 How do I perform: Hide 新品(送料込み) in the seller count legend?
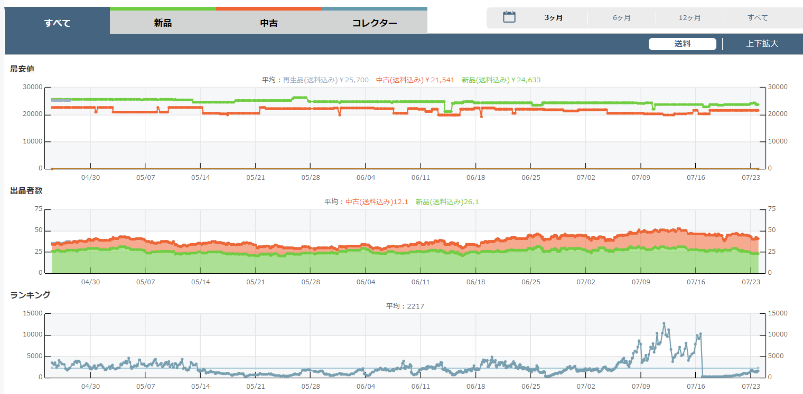[447, 202]
